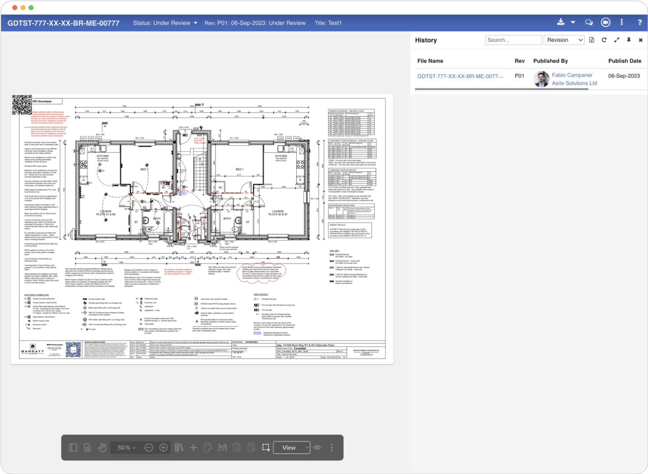The height and width of the screenshot is (474, 648).
Task: Open the Revision filter dropdown
Action: pos(564,40)
